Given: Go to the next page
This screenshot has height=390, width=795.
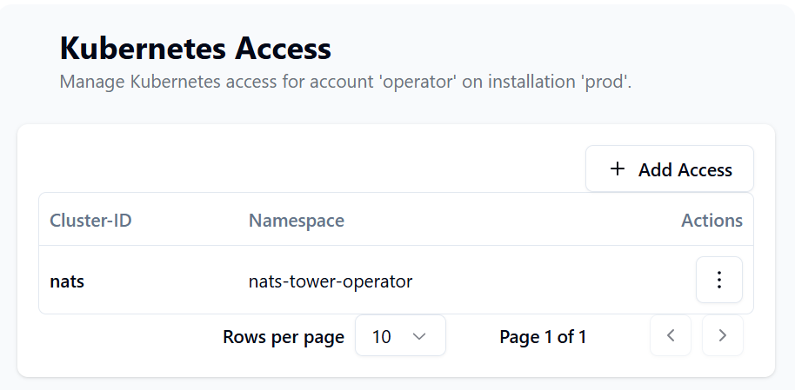Looking at the screenshot, I should point(723,336).
